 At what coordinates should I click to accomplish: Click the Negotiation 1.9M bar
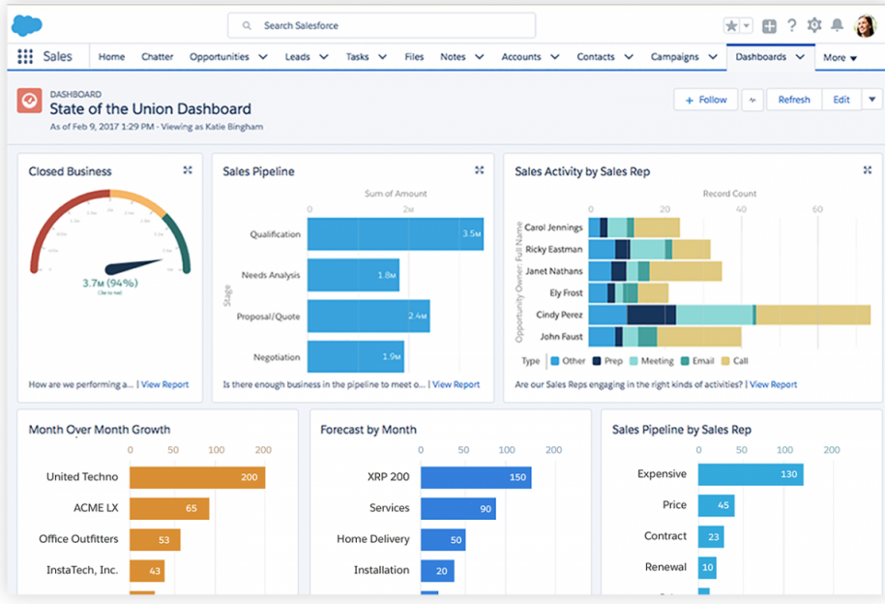click(x=356, y=356)
